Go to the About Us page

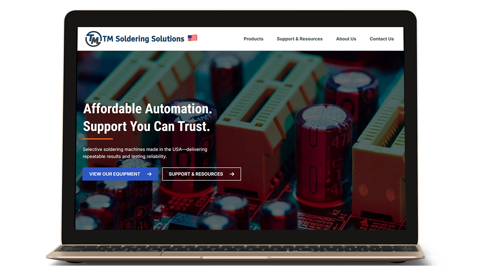pos(346,39)
